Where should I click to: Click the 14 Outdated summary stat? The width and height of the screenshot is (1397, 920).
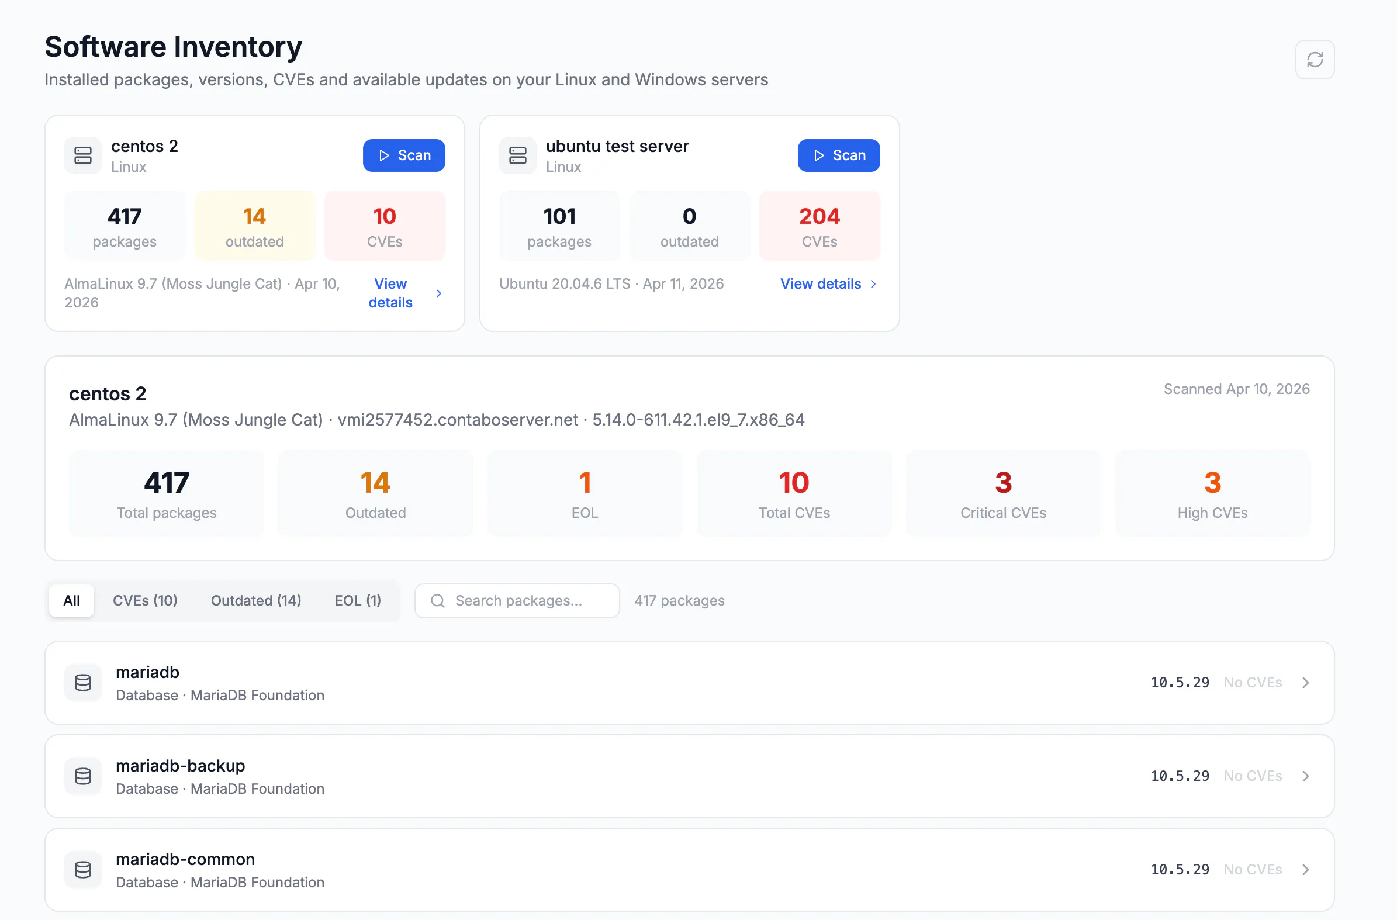[376, 493]
